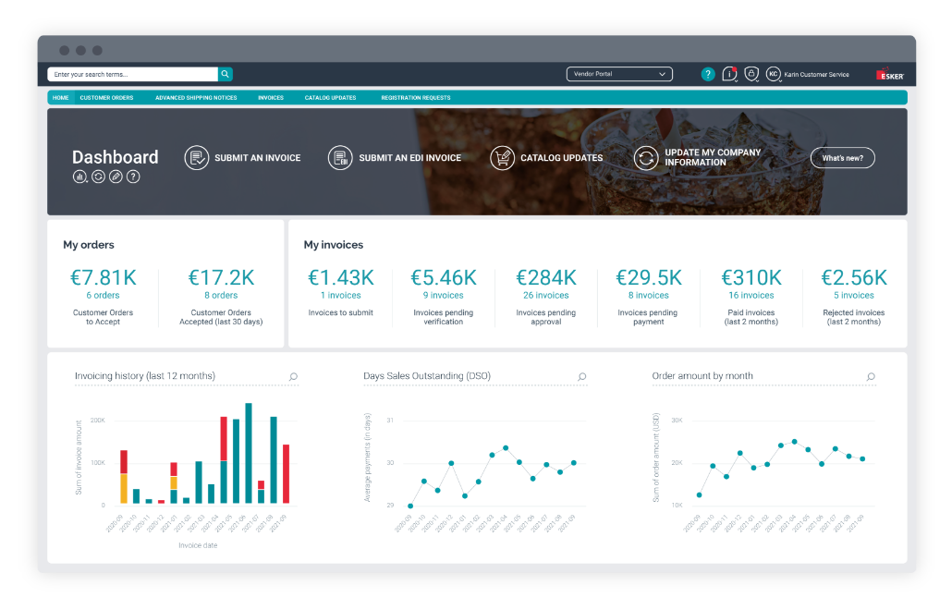This screenshot has height=610, width=952.
Task: Open the notifications info icon with red dot
Action: tap(729, 74)
